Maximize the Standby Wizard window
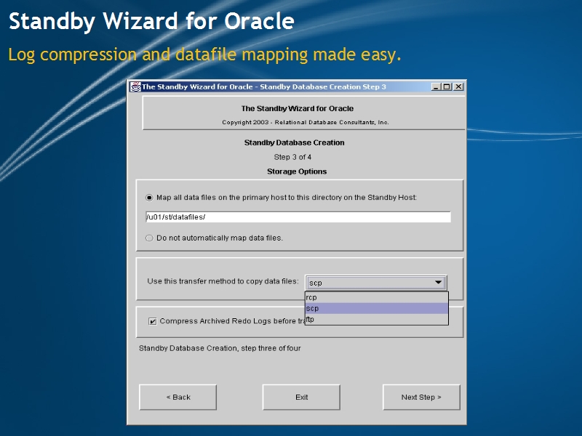582x436 pixels. [x=447, y=86]
